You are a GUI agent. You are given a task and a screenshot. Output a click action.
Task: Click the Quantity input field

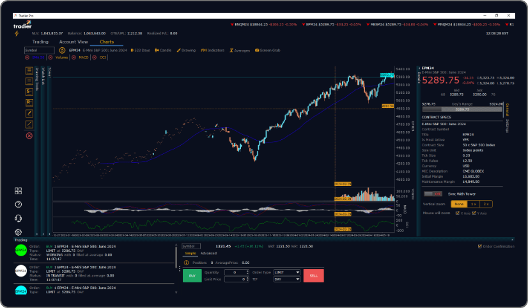pos(235,272)
